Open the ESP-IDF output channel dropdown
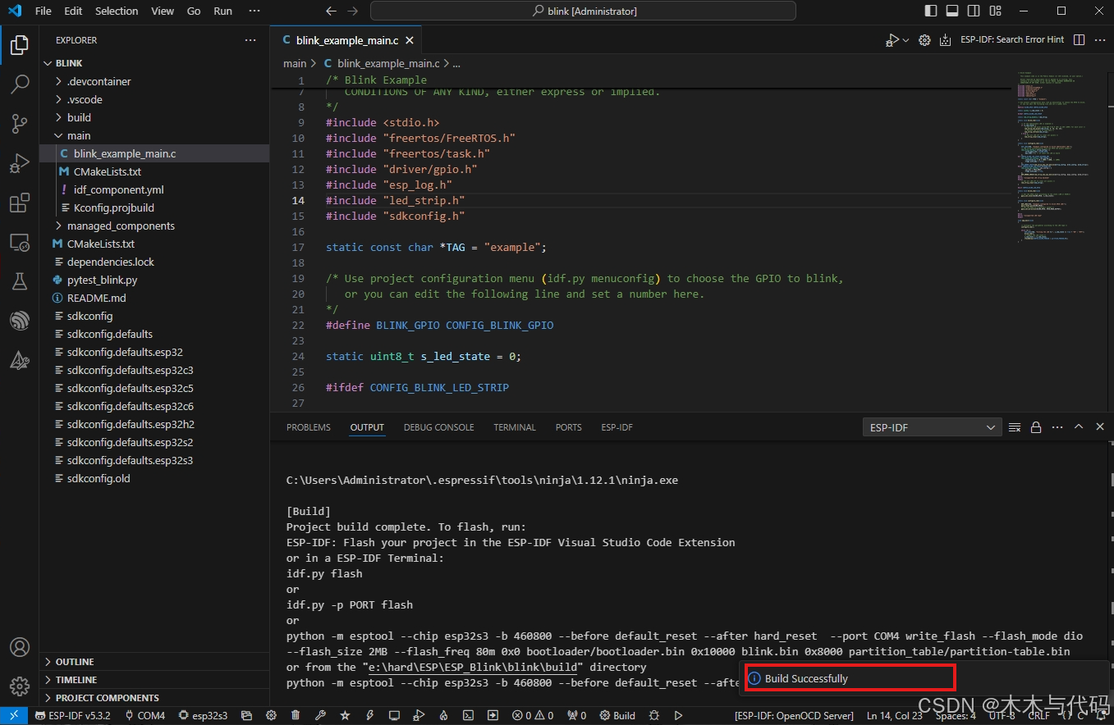The height and width of the screenshot is (725, 1114). click(932, 427)
